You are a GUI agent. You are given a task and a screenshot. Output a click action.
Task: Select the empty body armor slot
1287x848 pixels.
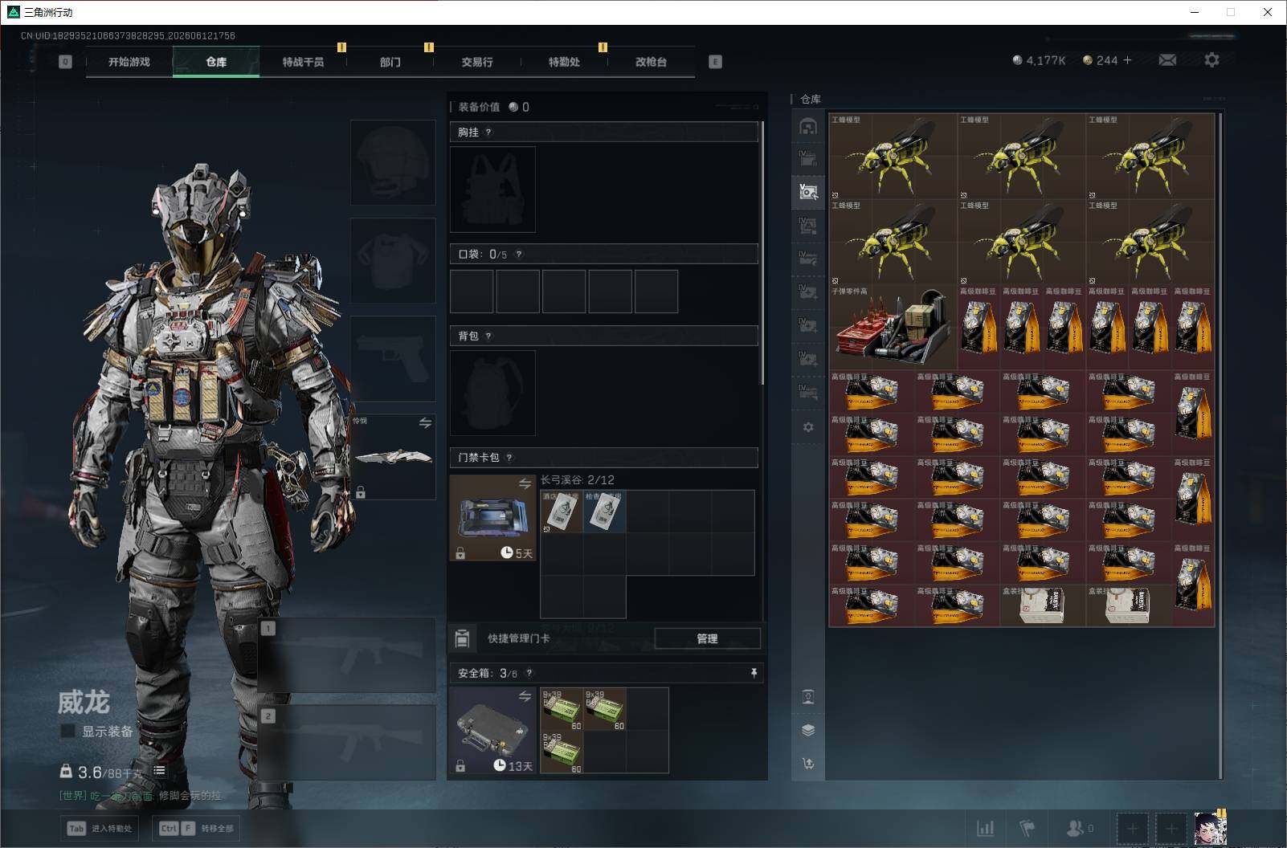point(393,260)
